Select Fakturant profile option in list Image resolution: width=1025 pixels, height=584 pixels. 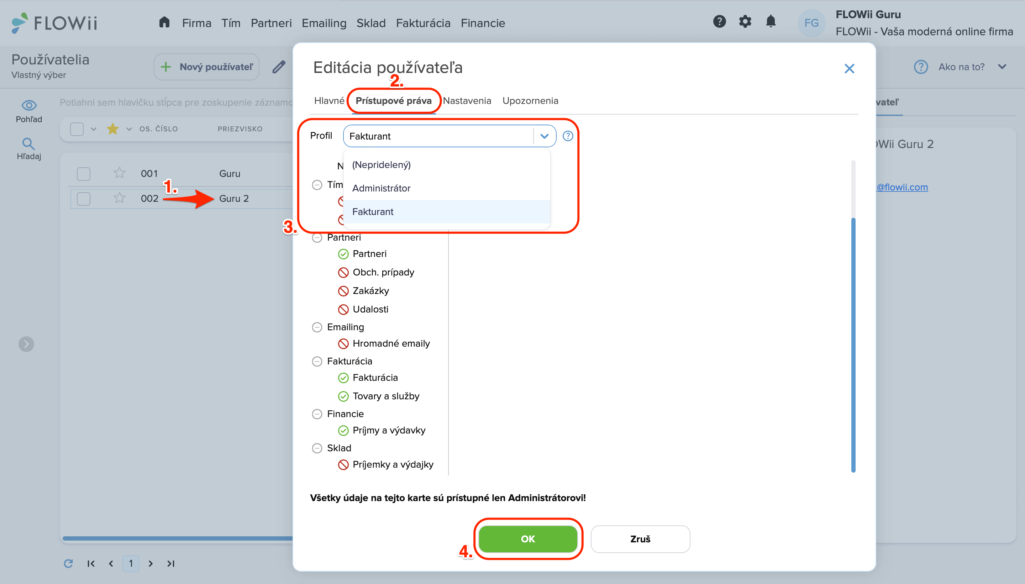447,212
